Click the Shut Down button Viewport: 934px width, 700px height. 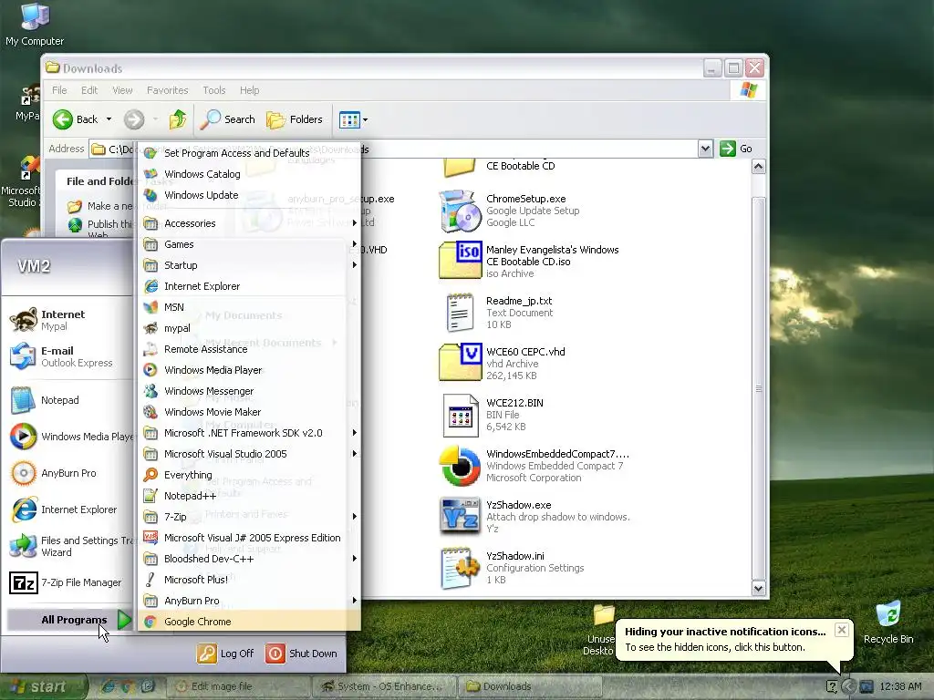301,654
